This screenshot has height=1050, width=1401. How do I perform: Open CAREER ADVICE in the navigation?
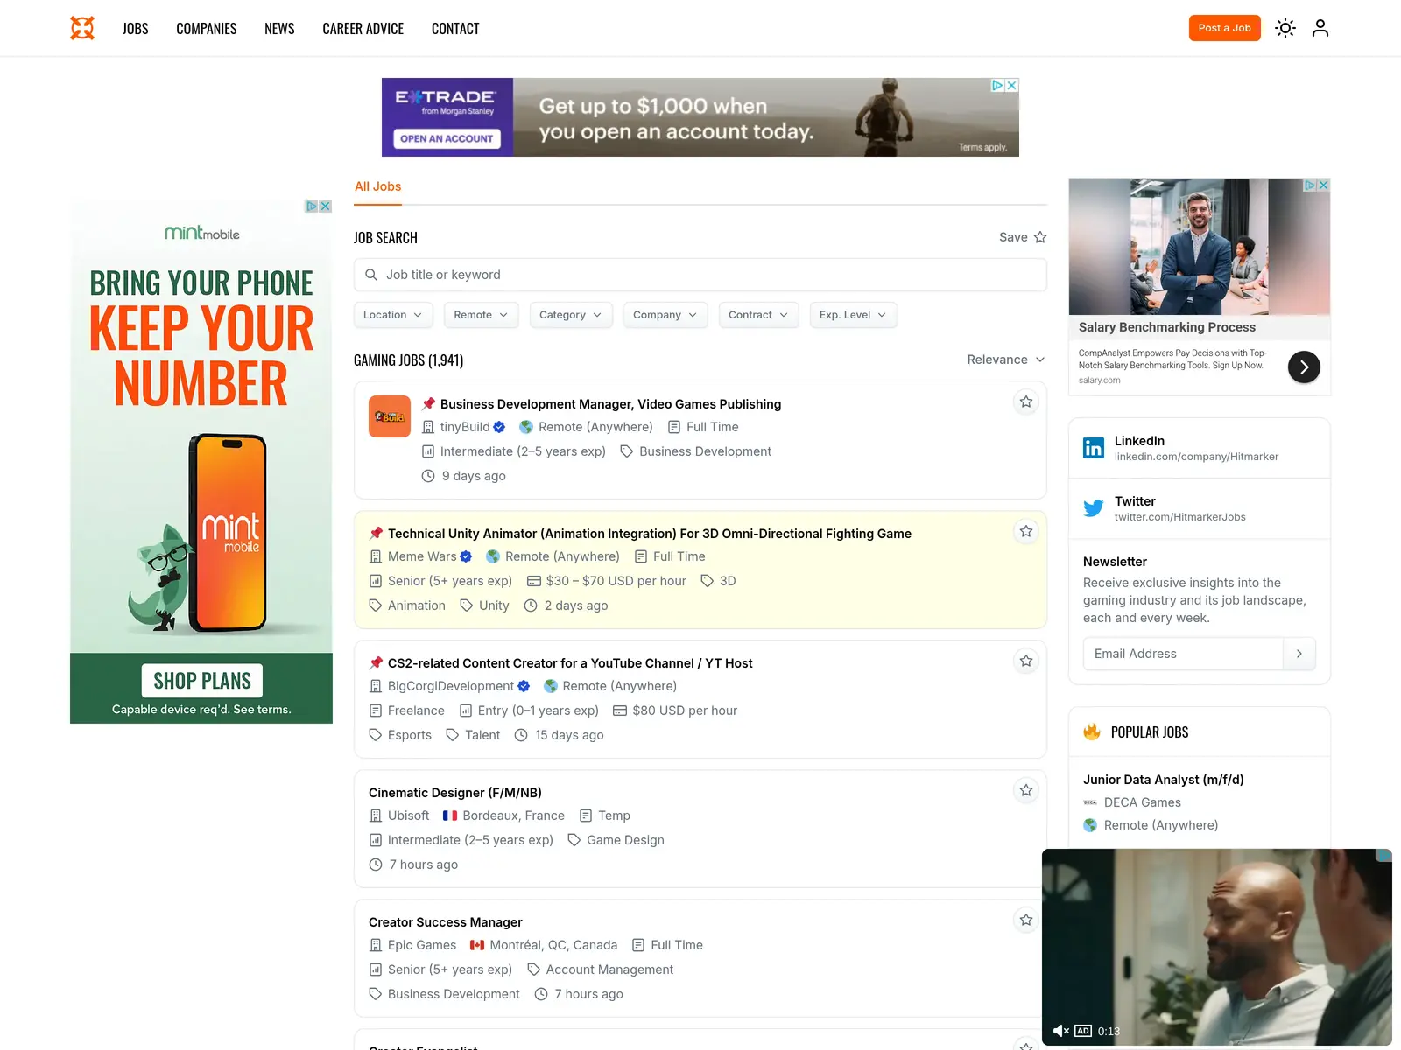tap(363, 29)
